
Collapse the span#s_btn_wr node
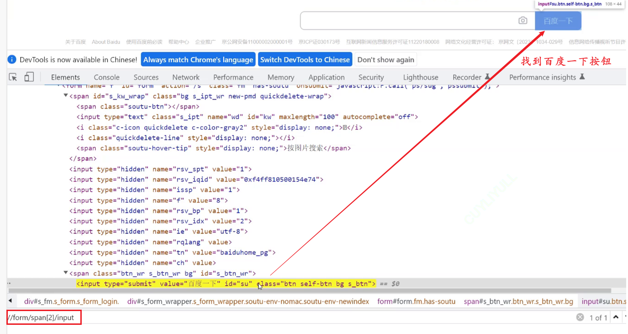[x=65, y=273]
